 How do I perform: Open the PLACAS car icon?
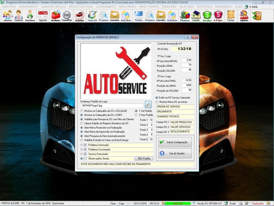79,16
